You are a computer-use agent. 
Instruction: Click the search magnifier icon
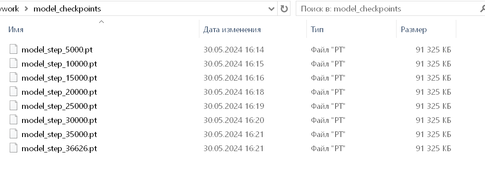pos(482,9)
